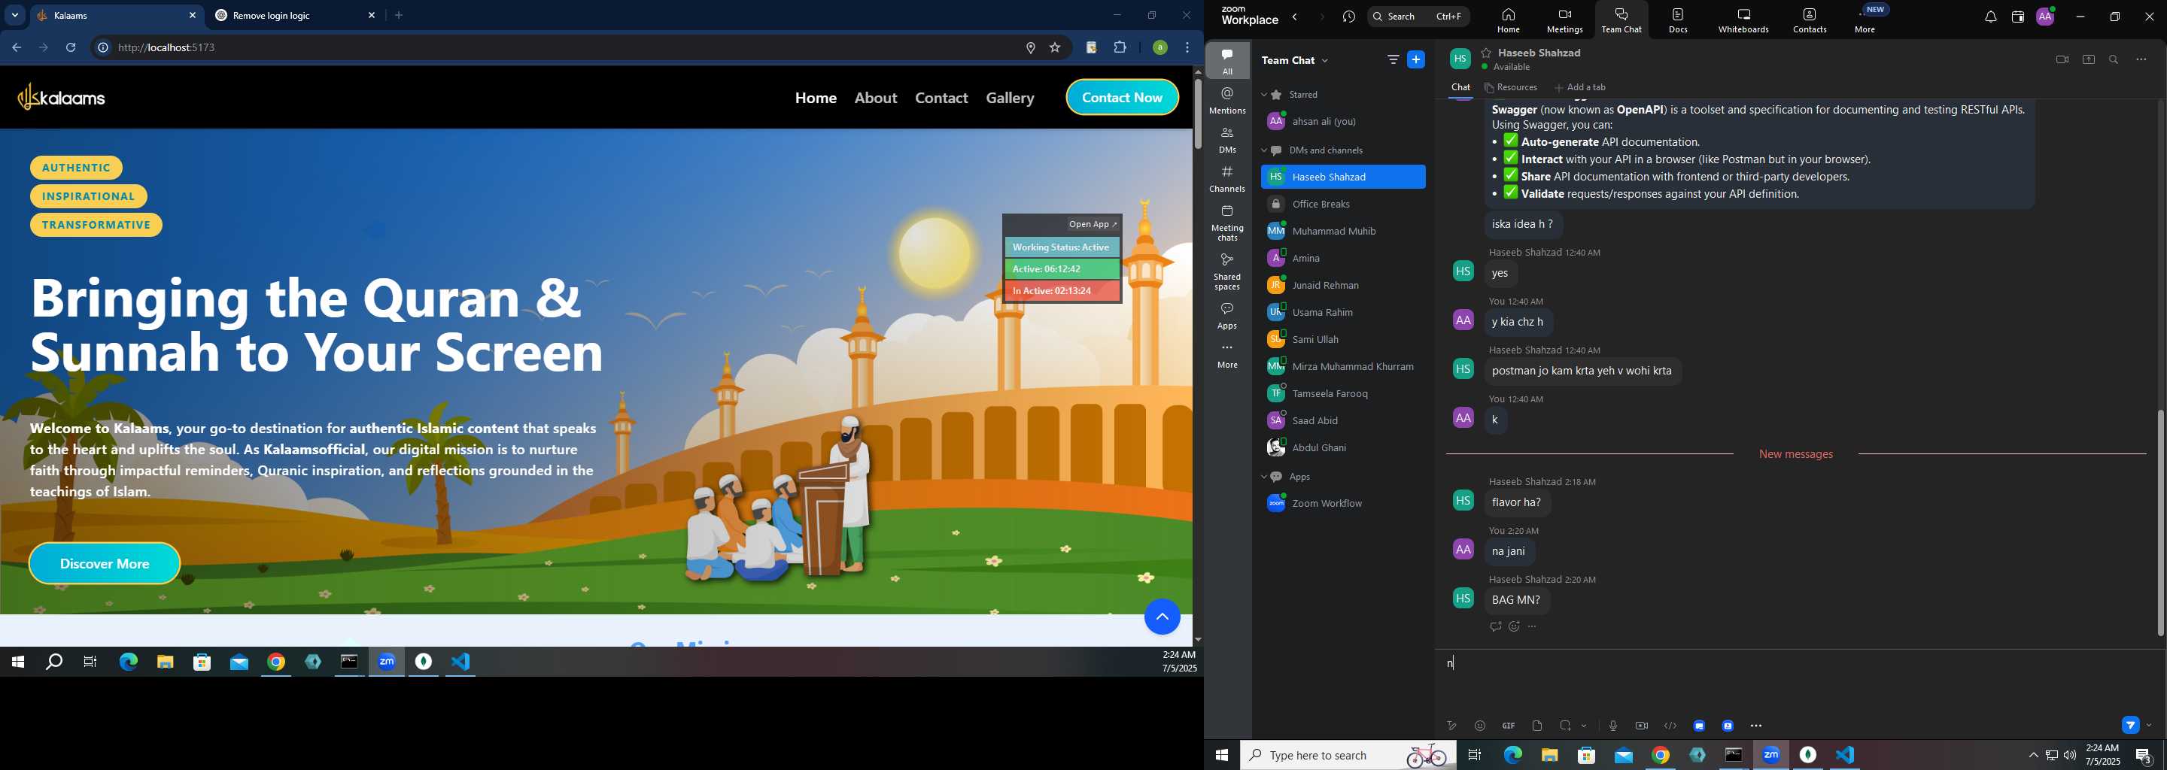Open Mentions in the Zoom sidebar
Screen dimensions: 2167x770
(1227, 100)
